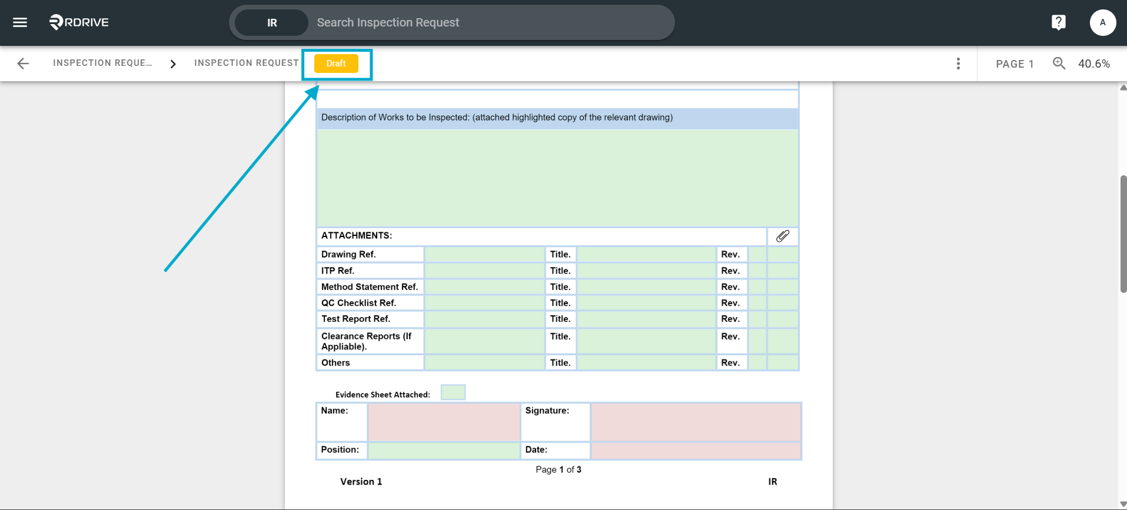Open the hamburger navigation menu

coord(20,22)
